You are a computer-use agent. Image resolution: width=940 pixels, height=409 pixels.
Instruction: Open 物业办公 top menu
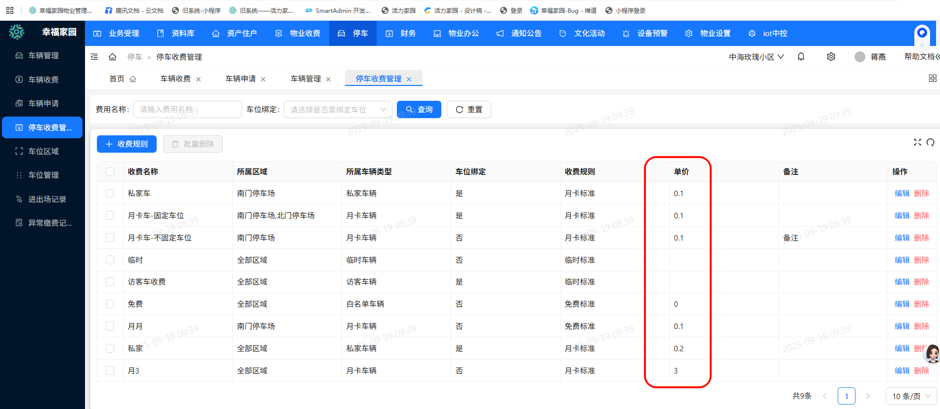(456, 33)
